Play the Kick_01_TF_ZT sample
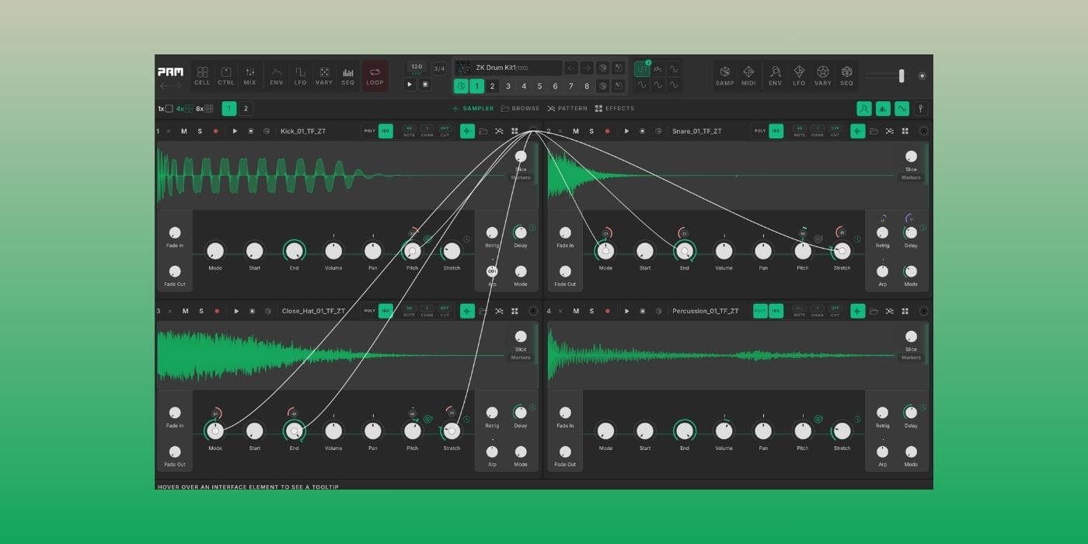 (x=235, y=131)
